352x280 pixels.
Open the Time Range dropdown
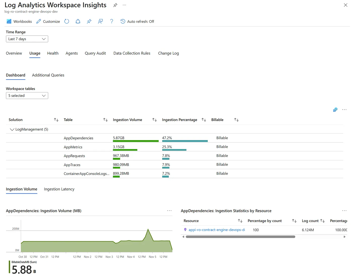coord(27,39)
